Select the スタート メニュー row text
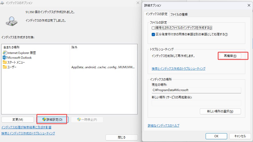The height and width of the screenshot is (142, 253). (16, 62)
